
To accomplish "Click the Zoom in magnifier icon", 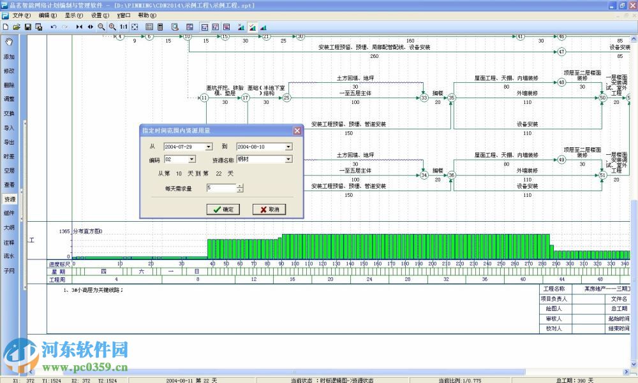I will pyautogui.click(x=112, y=27).
